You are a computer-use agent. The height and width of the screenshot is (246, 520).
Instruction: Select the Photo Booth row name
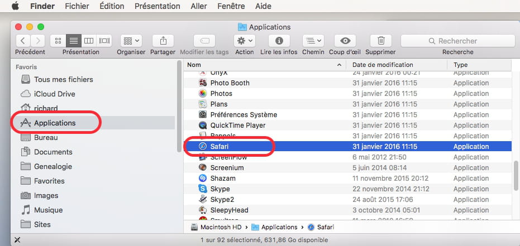click(x=230, y=83)
